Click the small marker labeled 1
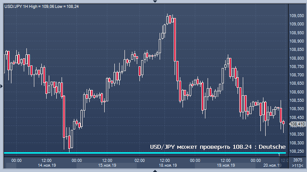This screenshot has width=307, height=172. [279, 155]
